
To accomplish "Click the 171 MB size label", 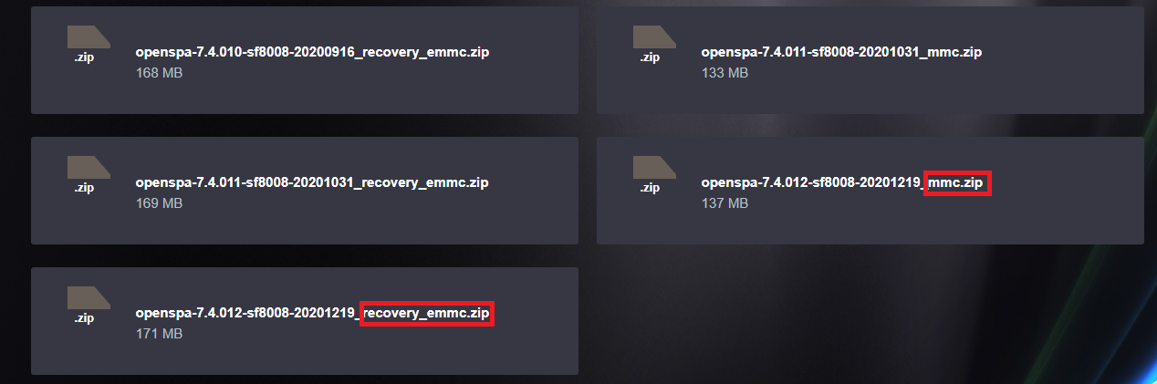I will pyautogui.click(x=159, y=333).
